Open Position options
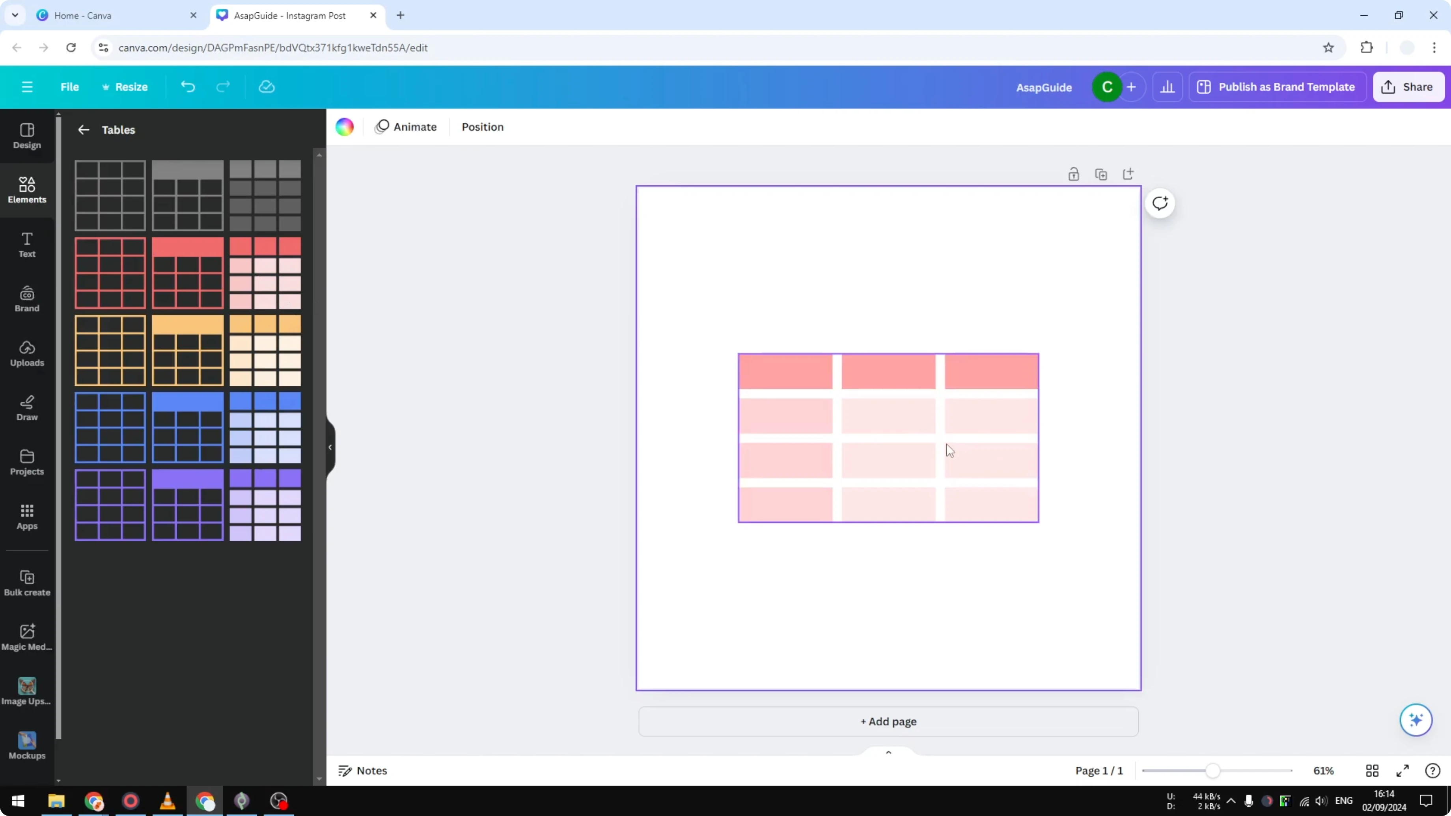The height and width of the screenshot is (816, 1451). pos(483,127)
